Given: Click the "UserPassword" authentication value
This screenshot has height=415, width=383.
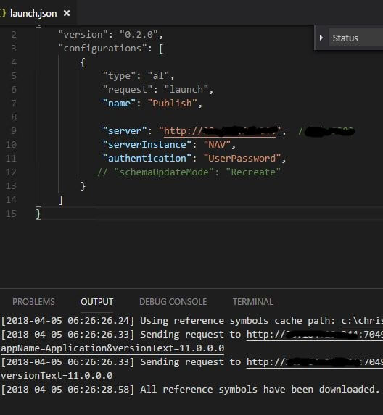Looking at the screenshot, I should [x=242, y=159].
